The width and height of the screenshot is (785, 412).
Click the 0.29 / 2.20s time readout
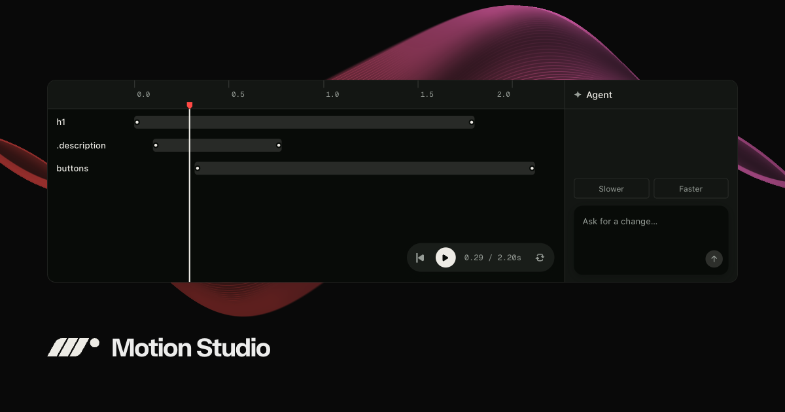point(493,258)
